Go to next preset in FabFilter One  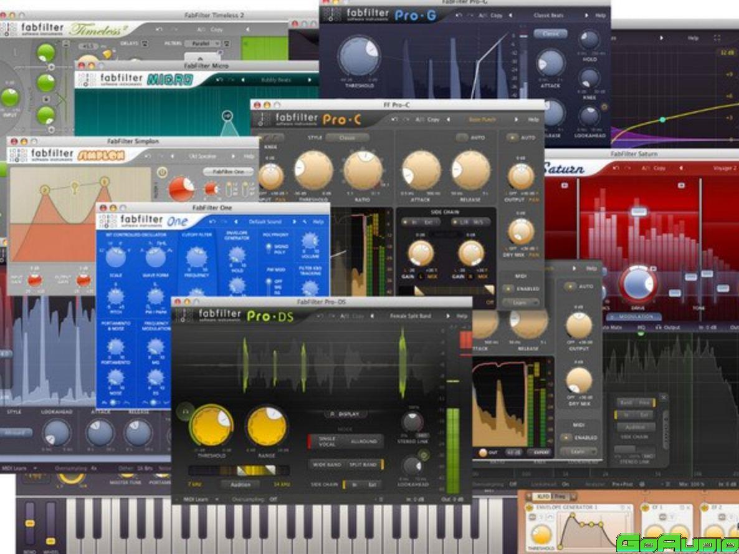(294, 221)
